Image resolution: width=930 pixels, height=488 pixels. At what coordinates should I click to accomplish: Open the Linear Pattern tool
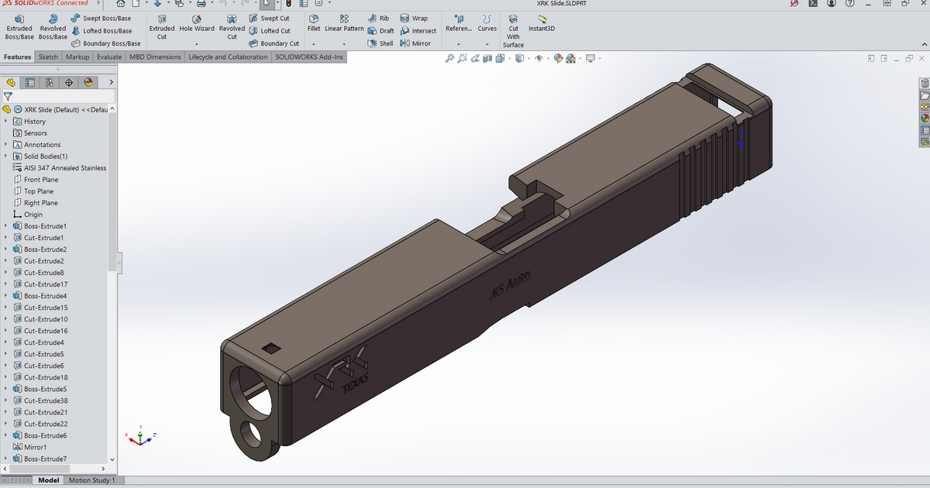pos(343,23)
